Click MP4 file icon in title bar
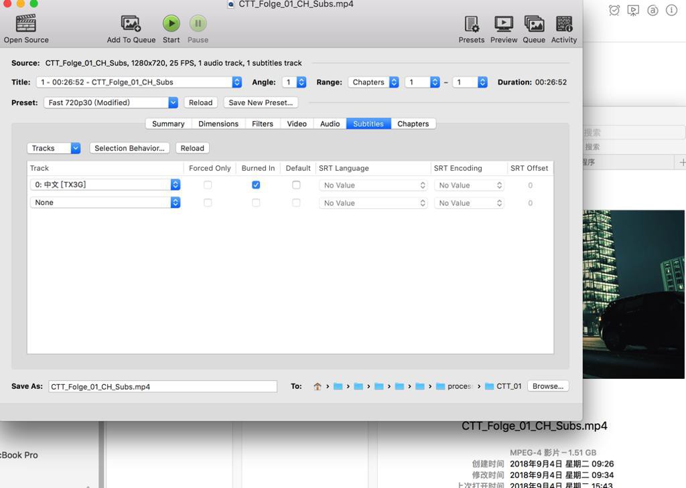686x488 pixels. point(230,5)
